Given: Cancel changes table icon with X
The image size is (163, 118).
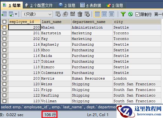Looking at the screenshot, I should pyautogui.click(x=87, y=14).
